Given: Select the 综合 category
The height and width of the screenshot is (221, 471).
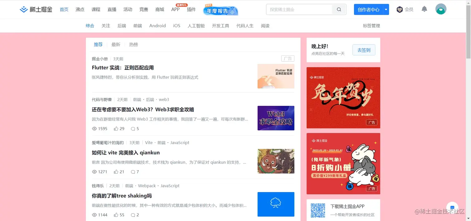Looking at the screenshot, I should 90,26.
